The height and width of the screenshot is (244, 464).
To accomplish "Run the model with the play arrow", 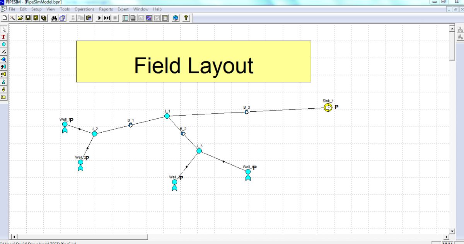I will click(x=99, y=18).
